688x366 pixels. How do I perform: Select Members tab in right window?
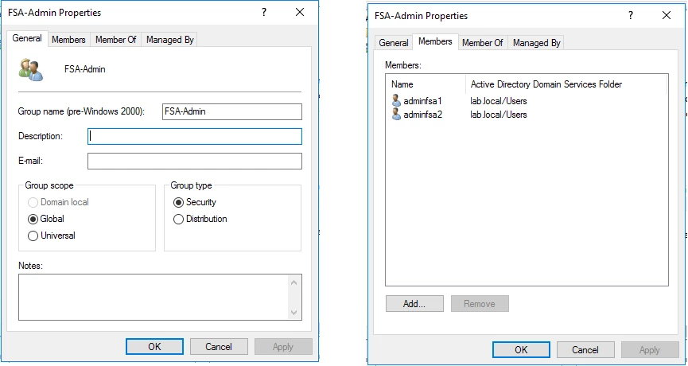(x=435, y=41)
